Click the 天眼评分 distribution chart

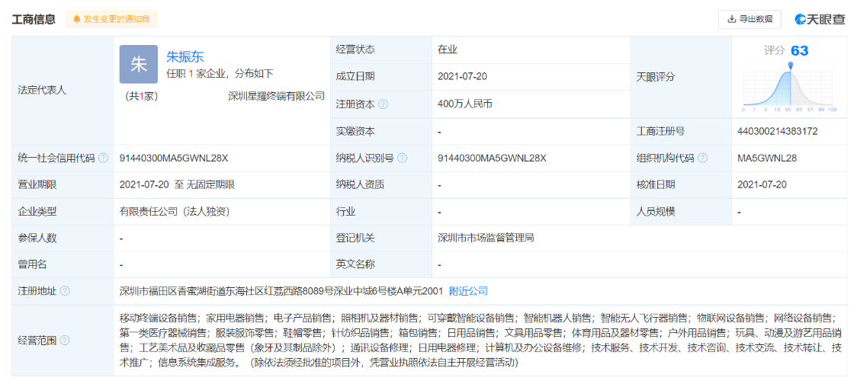[790, 88]
